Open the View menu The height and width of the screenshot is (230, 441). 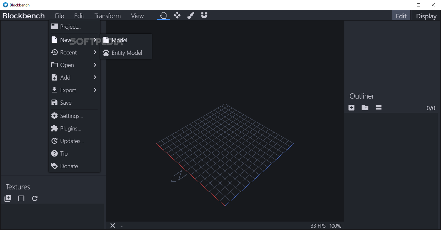pos(137,16)
